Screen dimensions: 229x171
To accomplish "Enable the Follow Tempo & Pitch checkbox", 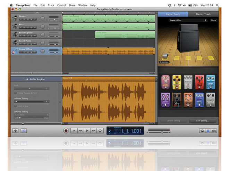I will [x=15, y=93].
